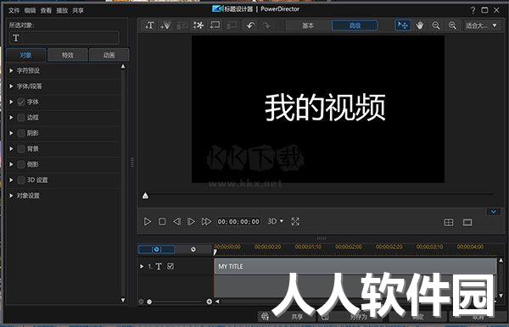Play the title preview
Image resolution: width=509 pixels, height=327 pixels.
(148, 222)
